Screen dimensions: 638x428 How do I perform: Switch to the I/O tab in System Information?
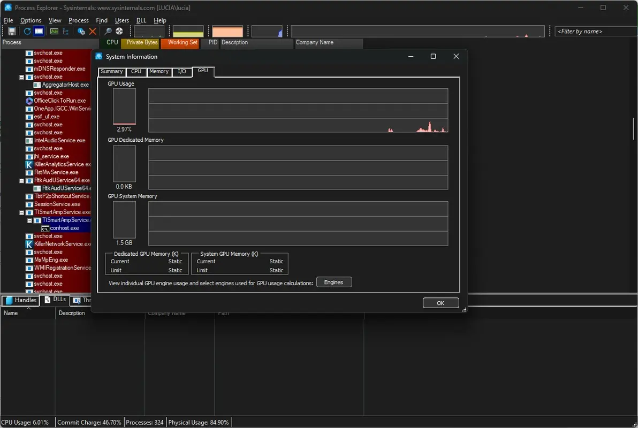(182, 72)
